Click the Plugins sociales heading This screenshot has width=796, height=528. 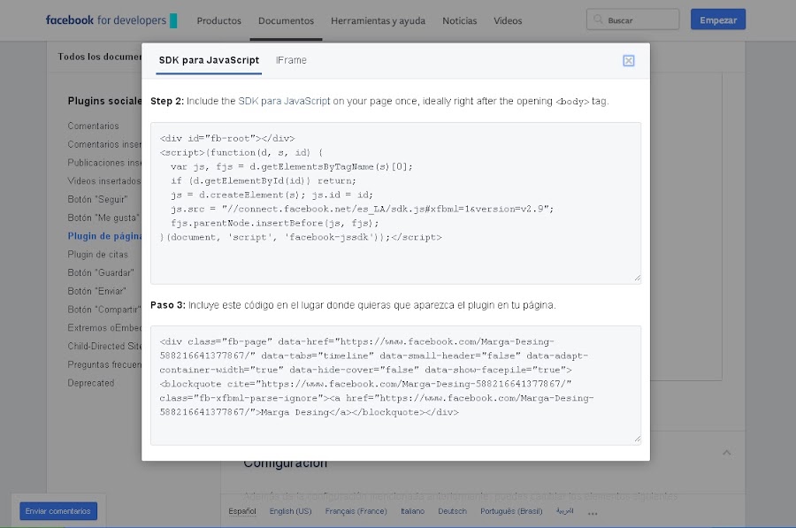(x=104, y=101)
